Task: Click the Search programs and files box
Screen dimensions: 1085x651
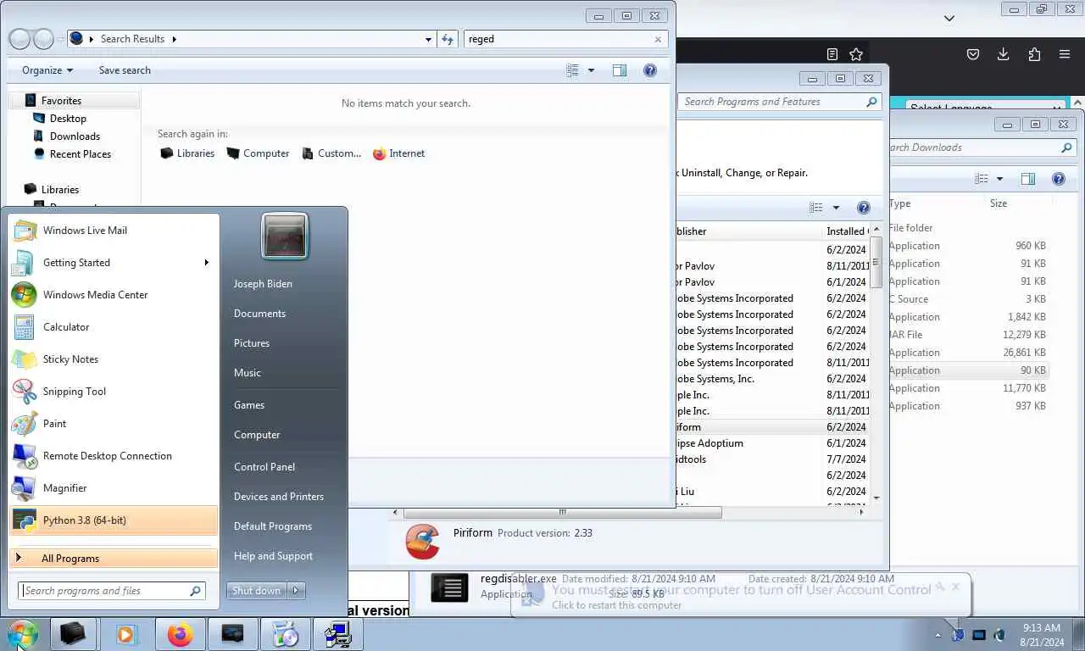Action: 110,591
